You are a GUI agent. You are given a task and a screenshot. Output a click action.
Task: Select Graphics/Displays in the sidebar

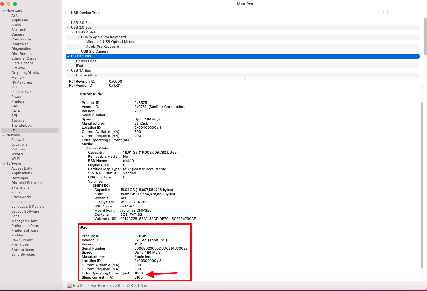click(26, 73)
